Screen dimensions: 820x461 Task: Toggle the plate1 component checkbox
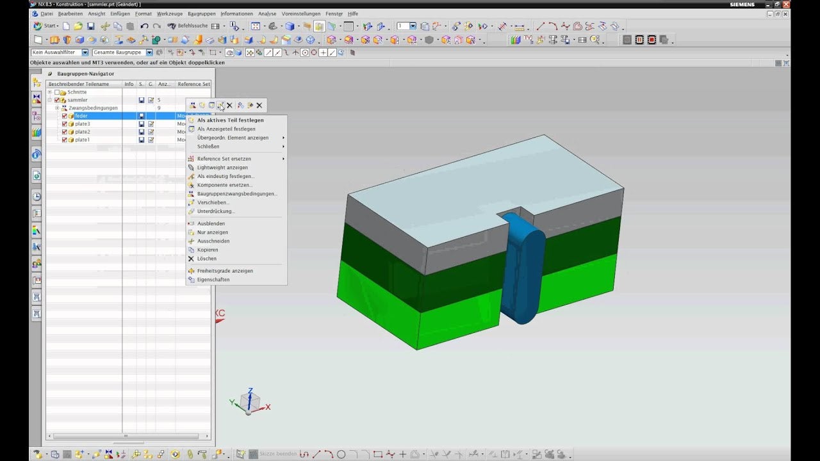(64, 140)
